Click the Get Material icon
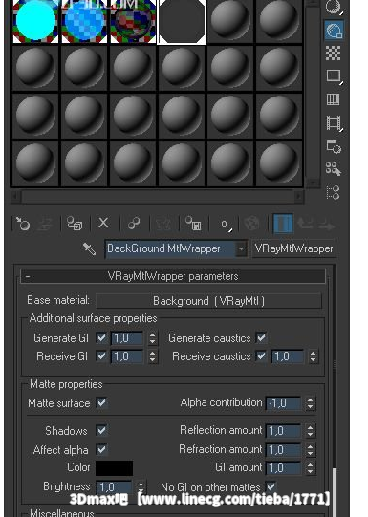 pos(23,224)
